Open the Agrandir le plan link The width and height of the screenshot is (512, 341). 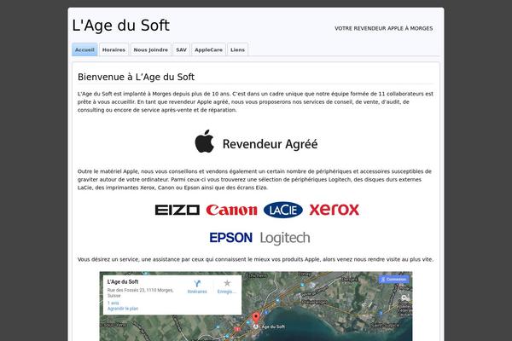click(123, 309)
